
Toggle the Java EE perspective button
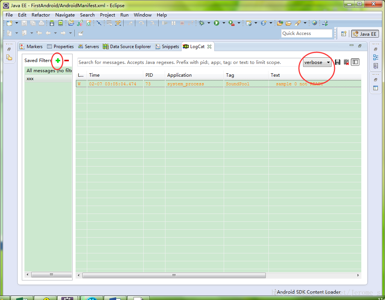tap(365, 33)
